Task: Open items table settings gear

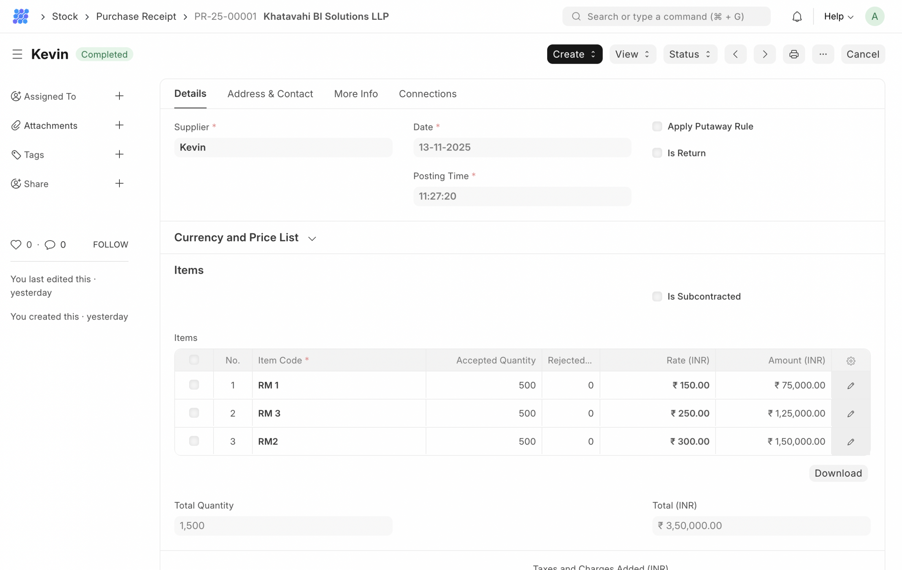Action: coord(851,361)
